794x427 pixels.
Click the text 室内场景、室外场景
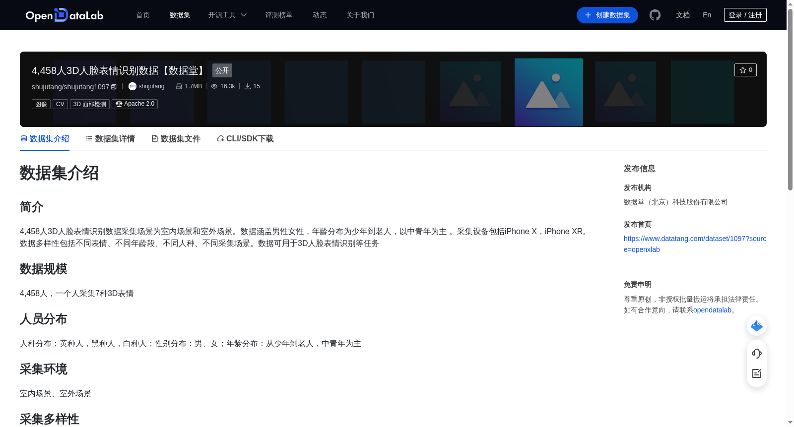click(56, 393)
